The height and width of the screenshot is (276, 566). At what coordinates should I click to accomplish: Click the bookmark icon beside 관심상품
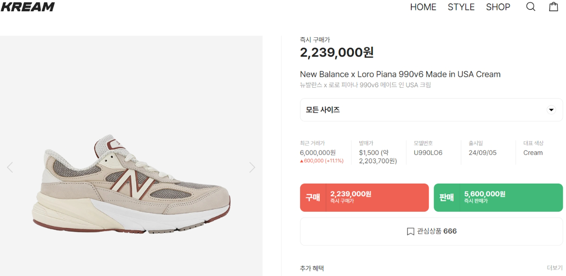click(x=410, y=232)
